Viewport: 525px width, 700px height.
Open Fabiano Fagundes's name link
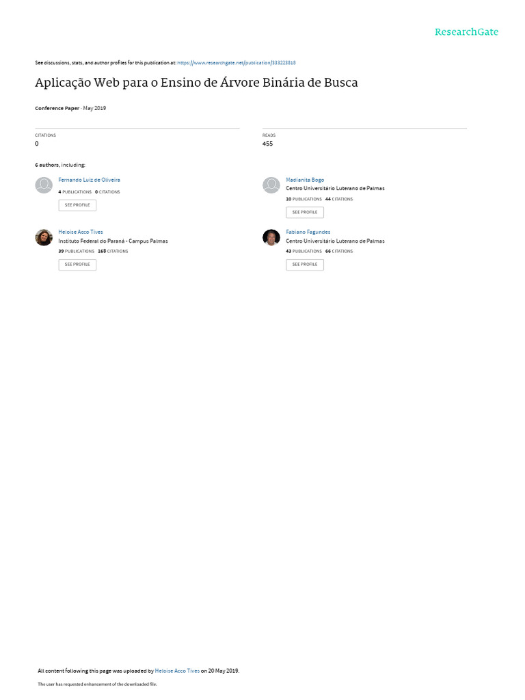pos(308,232)
